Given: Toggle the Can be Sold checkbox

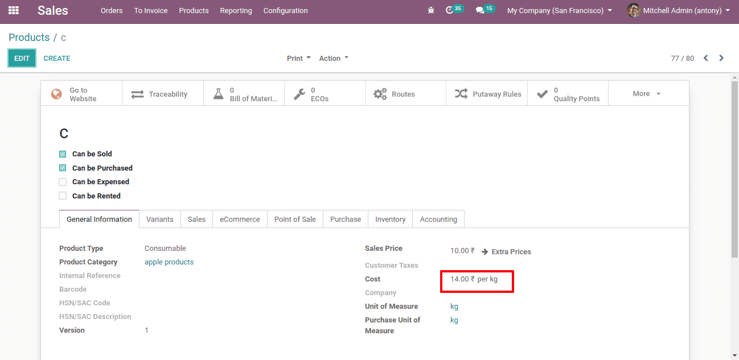Looking at the screenshot, I should [63, 154].
